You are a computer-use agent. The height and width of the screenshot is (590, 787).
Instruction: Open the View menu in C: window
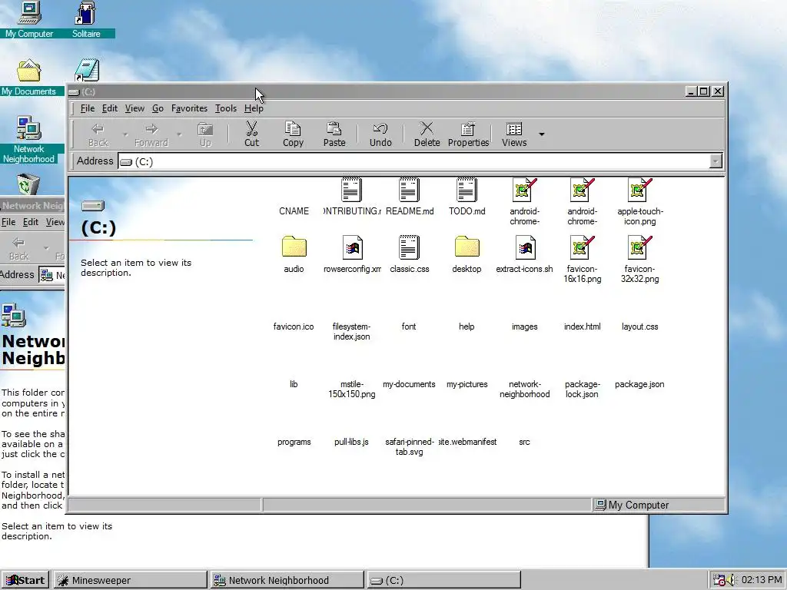tap(134, 108)
